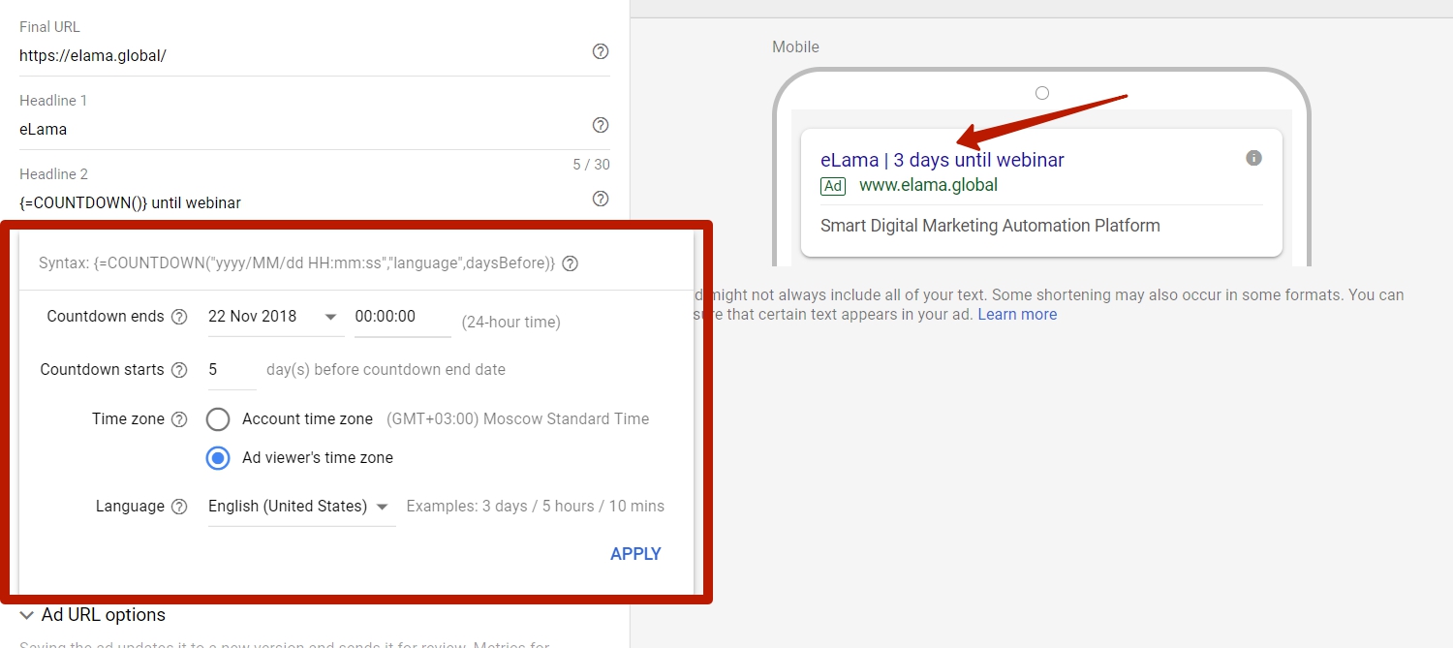The image size is (1453, 648).
Task: Click the 5 / 30 character counter
Action: coord(591,165)
